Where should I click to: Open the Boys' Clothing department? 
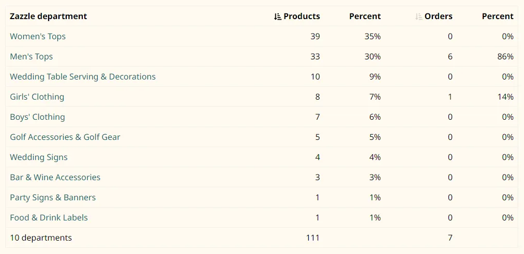coord(38,117)
